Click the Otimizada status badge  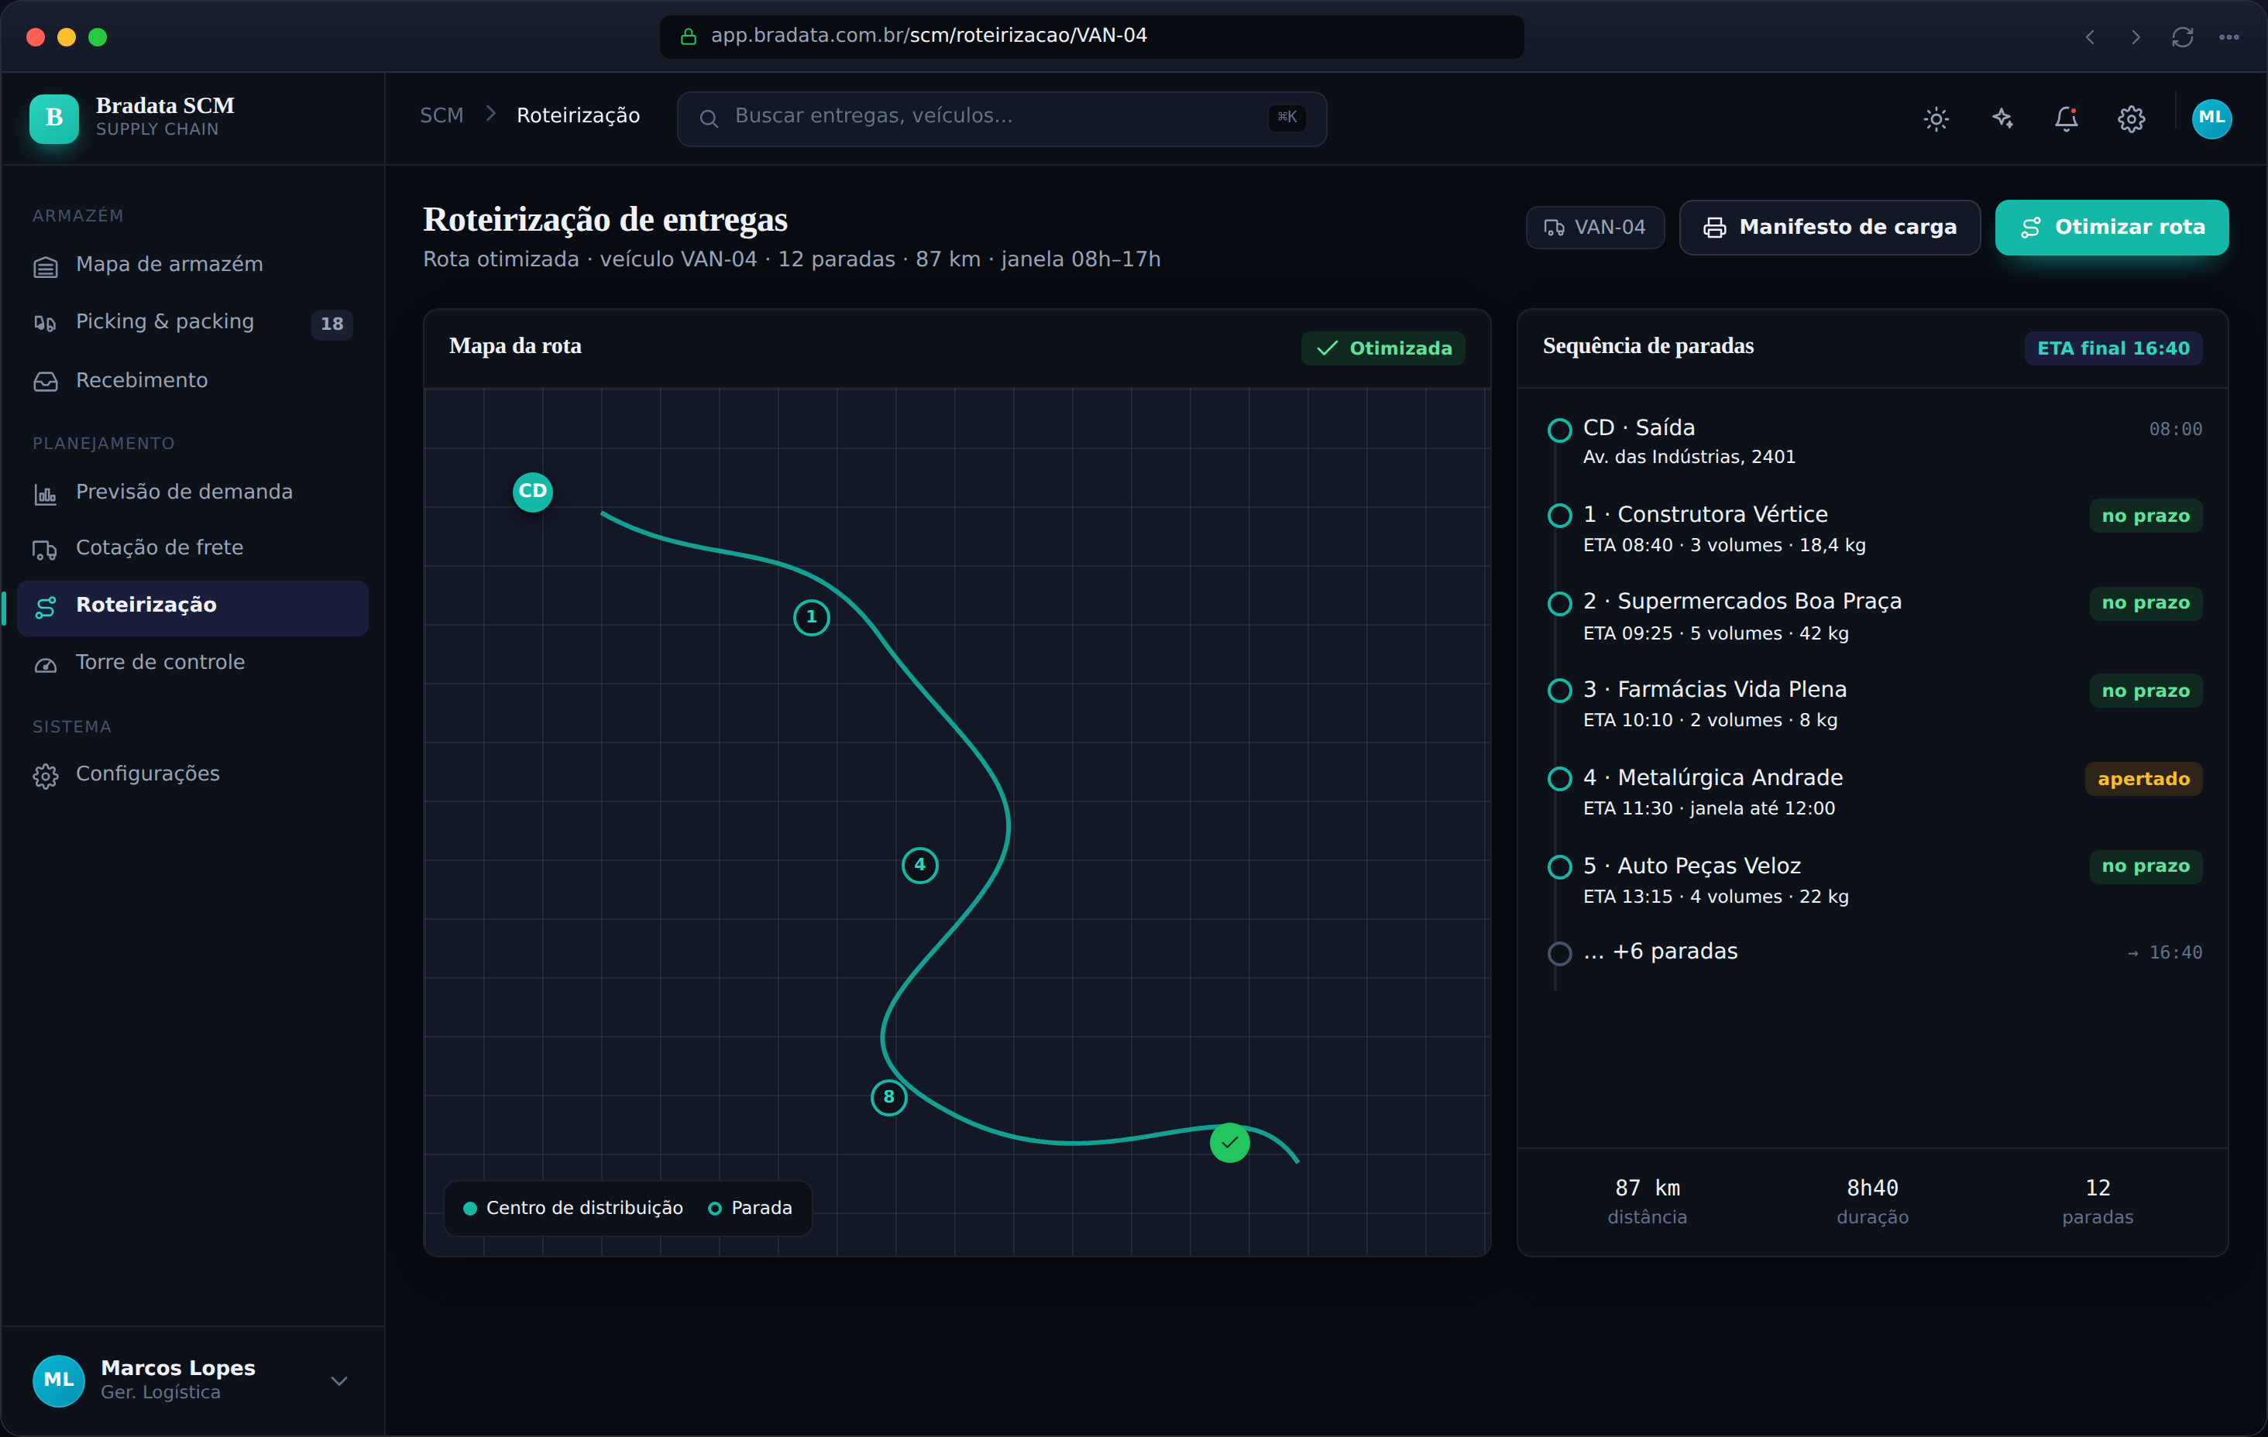[1383, 348]
